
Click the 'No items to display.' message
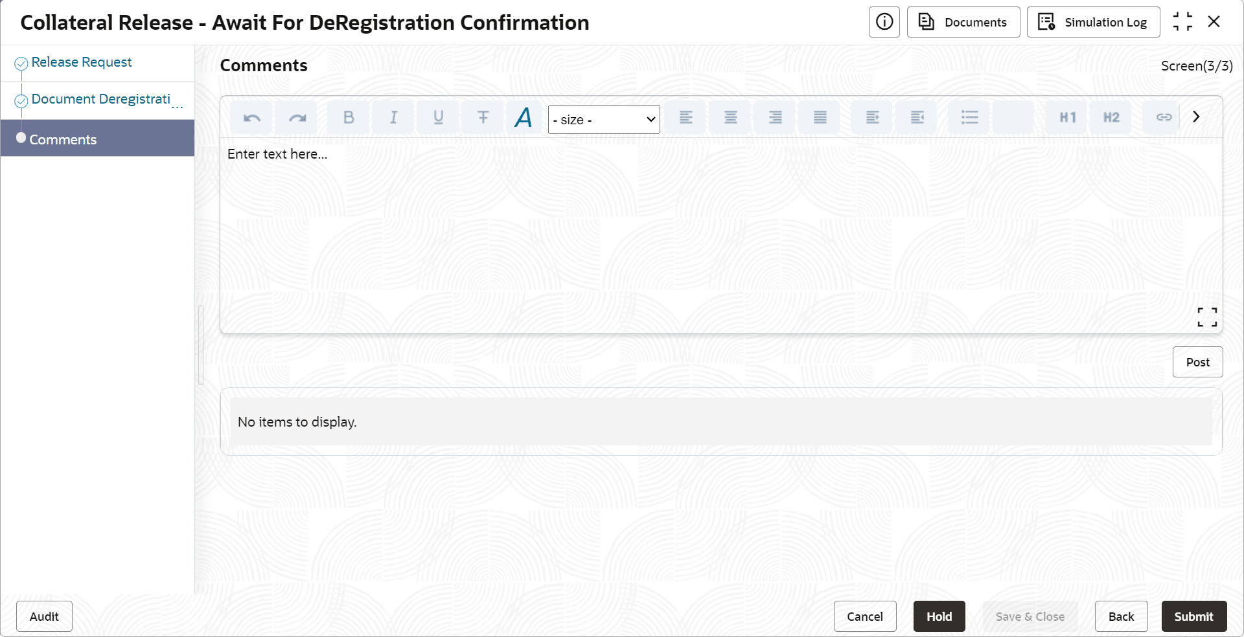coord(297,422)
